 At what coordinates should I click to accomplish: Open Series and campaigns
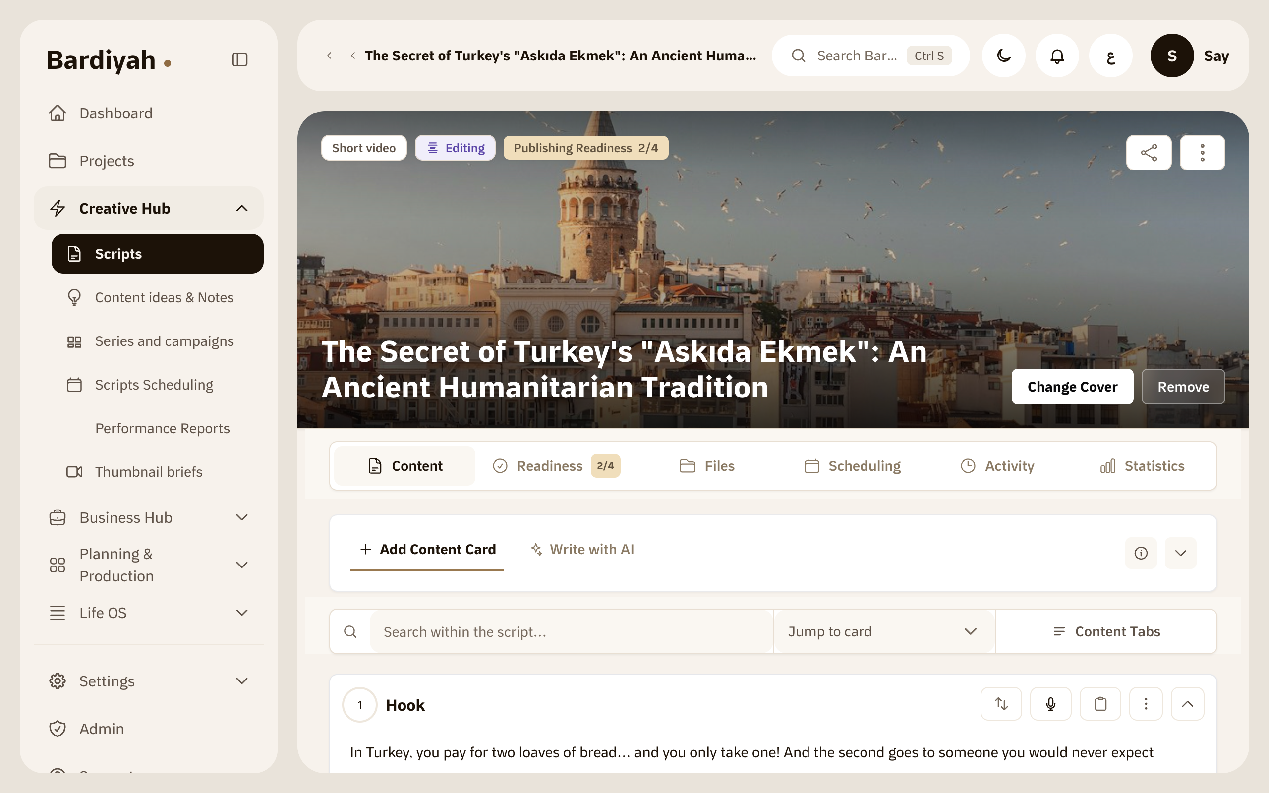(157, 341)
